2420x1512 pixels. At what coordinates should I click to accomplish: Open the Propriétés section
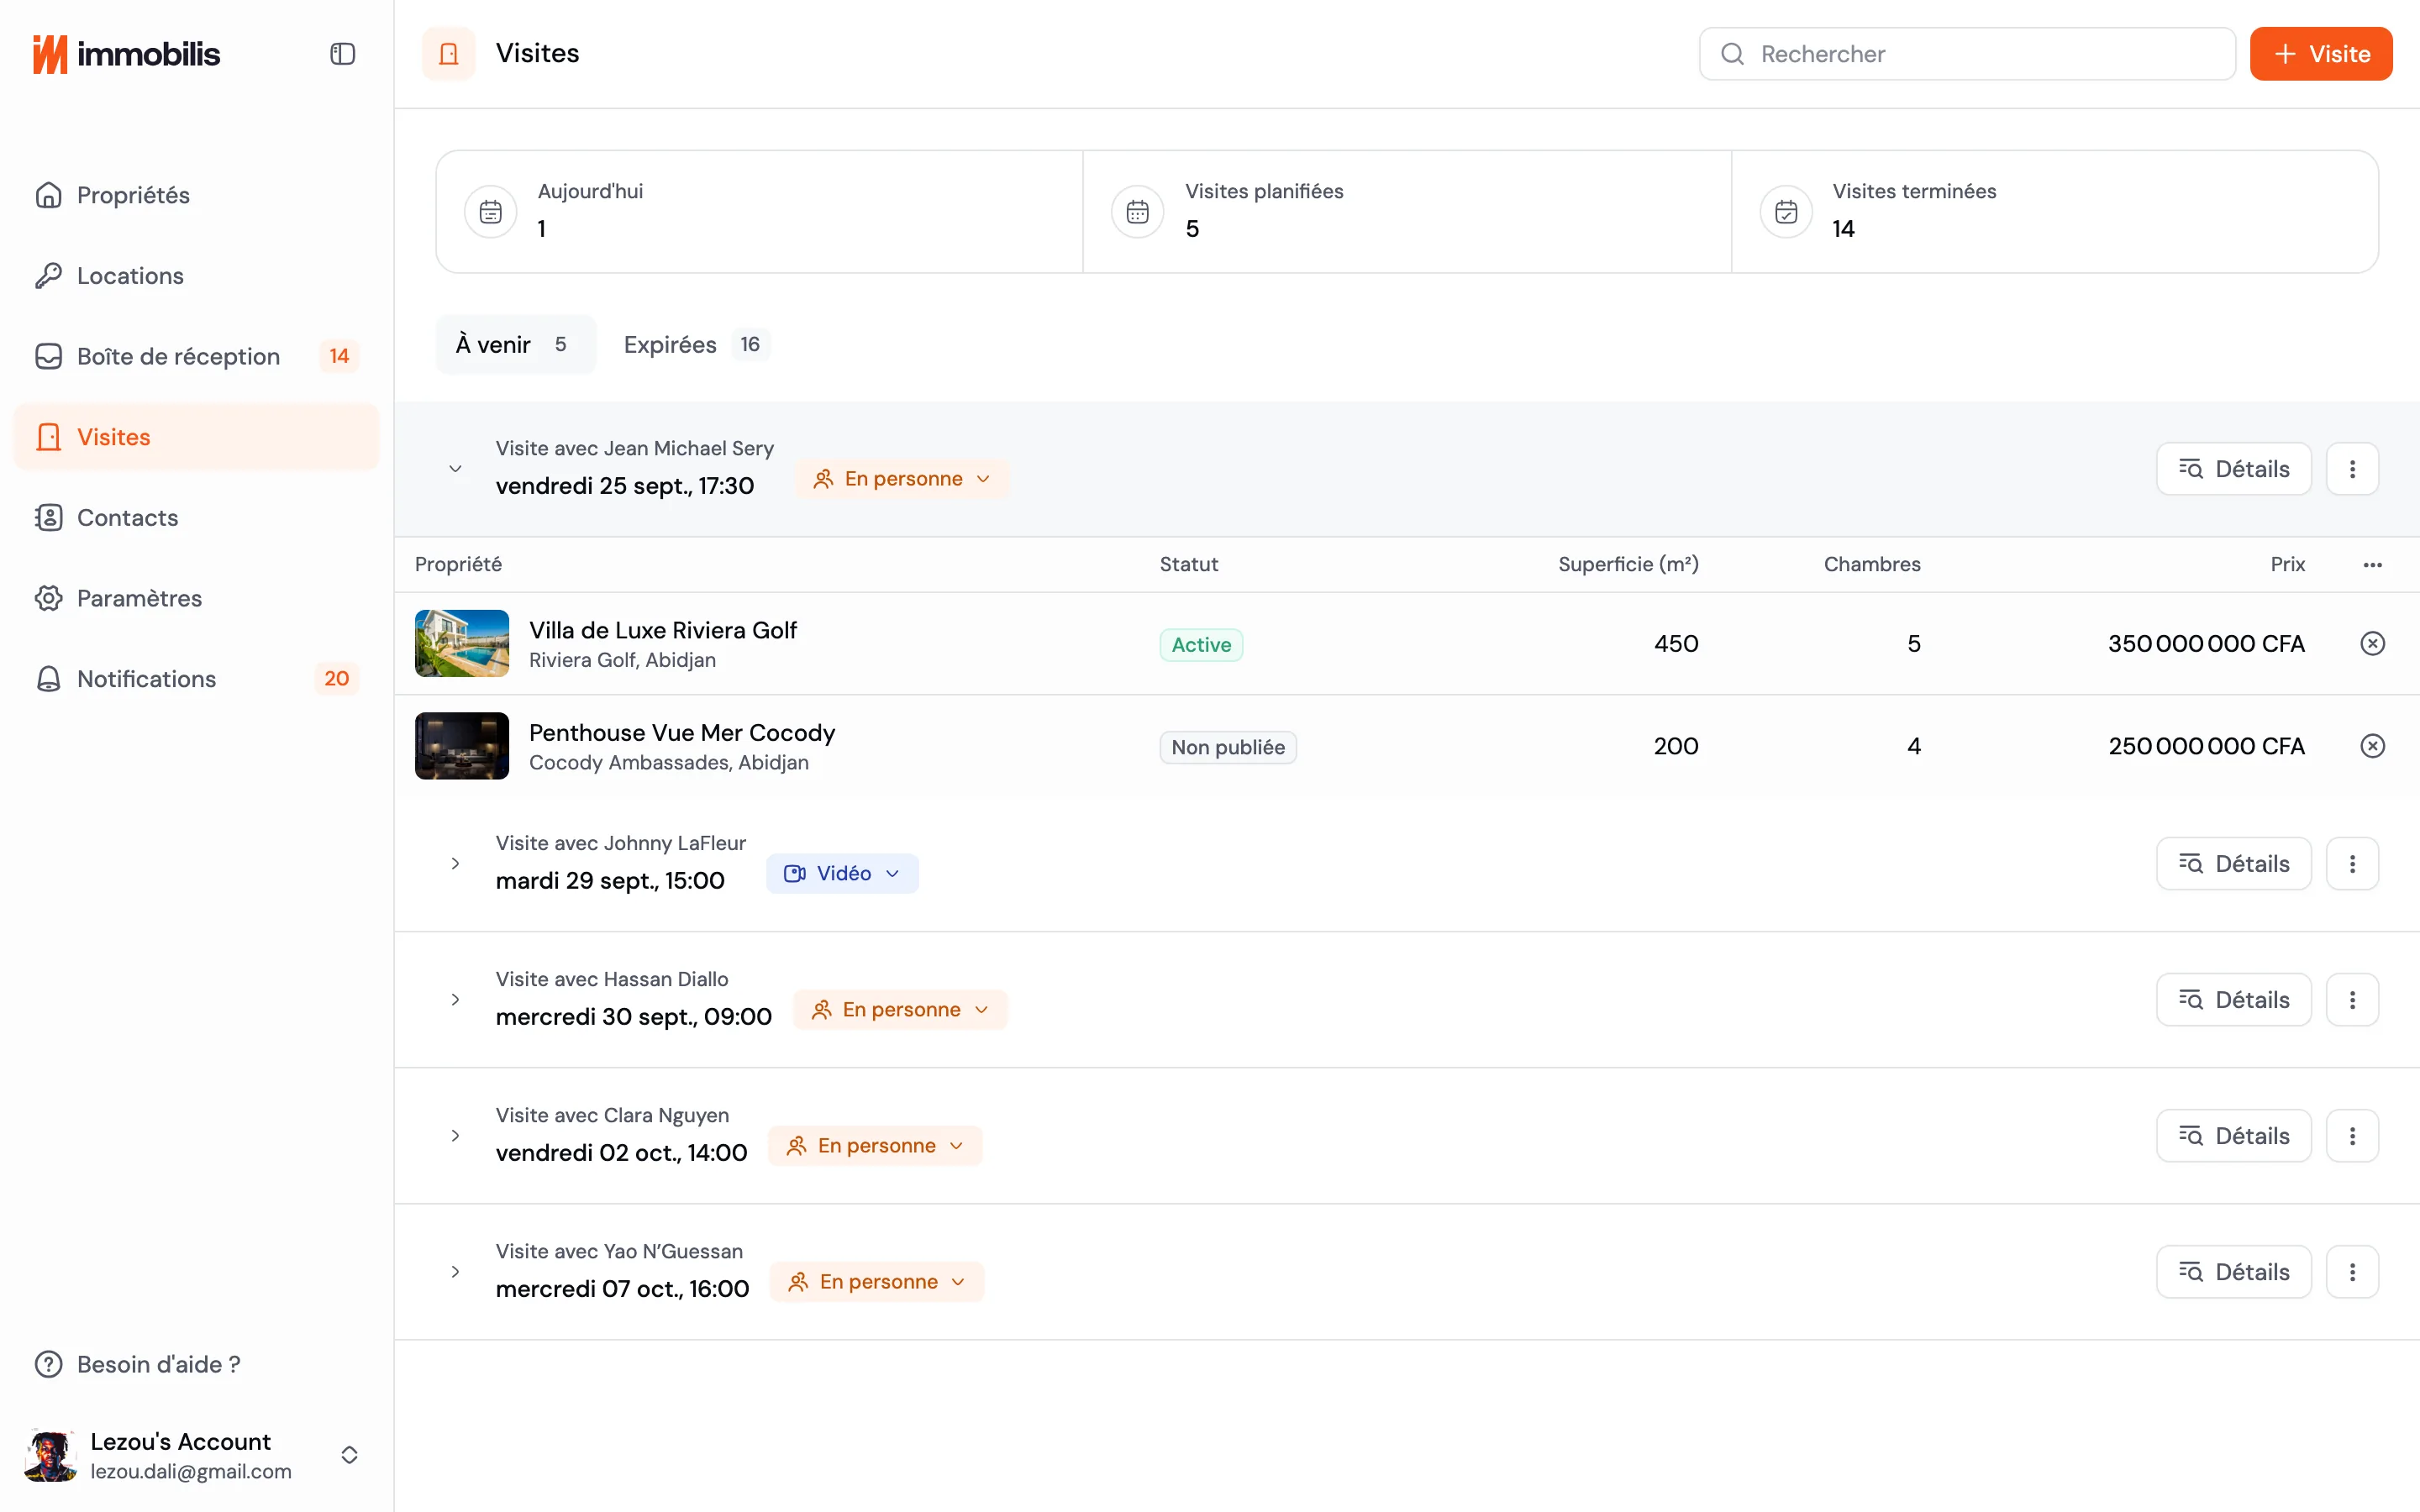[196, 195]
